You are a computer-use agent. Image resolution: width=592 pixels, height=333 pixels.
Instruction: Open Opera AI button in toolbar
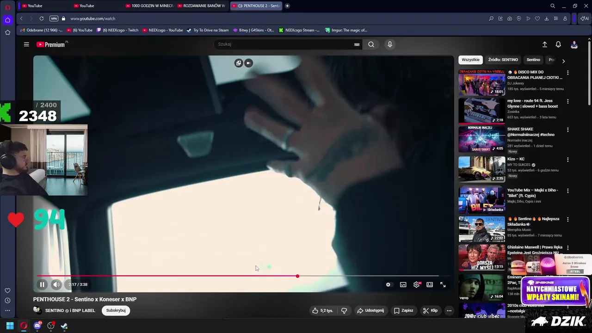coord(585,18)
